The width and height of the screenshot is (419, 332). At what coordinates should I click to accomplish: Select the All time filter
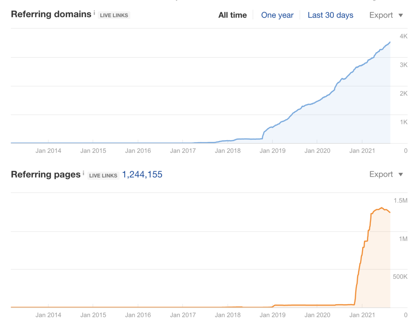(232, 15)
